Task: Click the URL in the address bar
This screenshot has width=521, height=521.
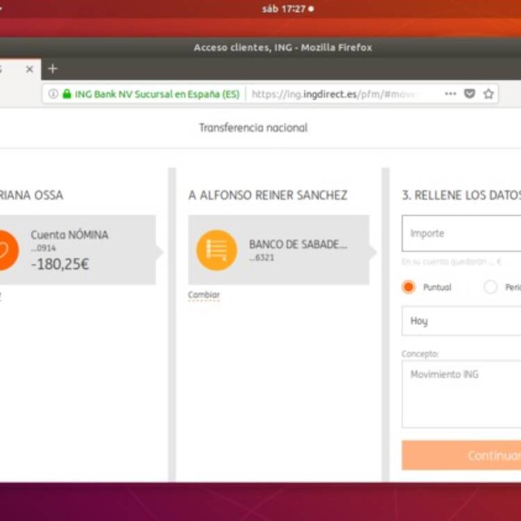Action: pyautogui.click(x=334, y=94)
